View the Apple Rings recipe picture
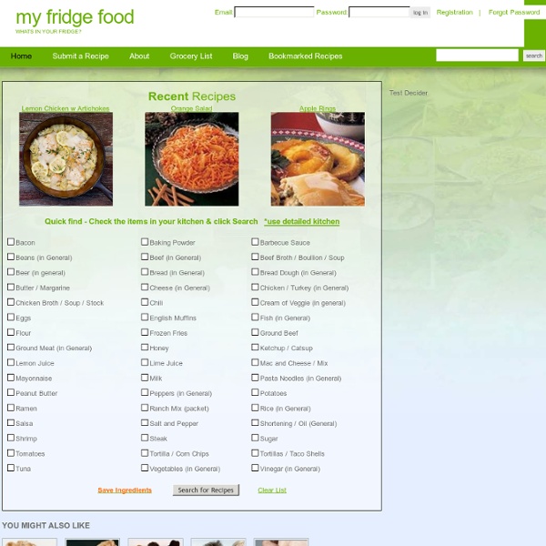Viewport: 546px width, 546px height. point(318,159)
